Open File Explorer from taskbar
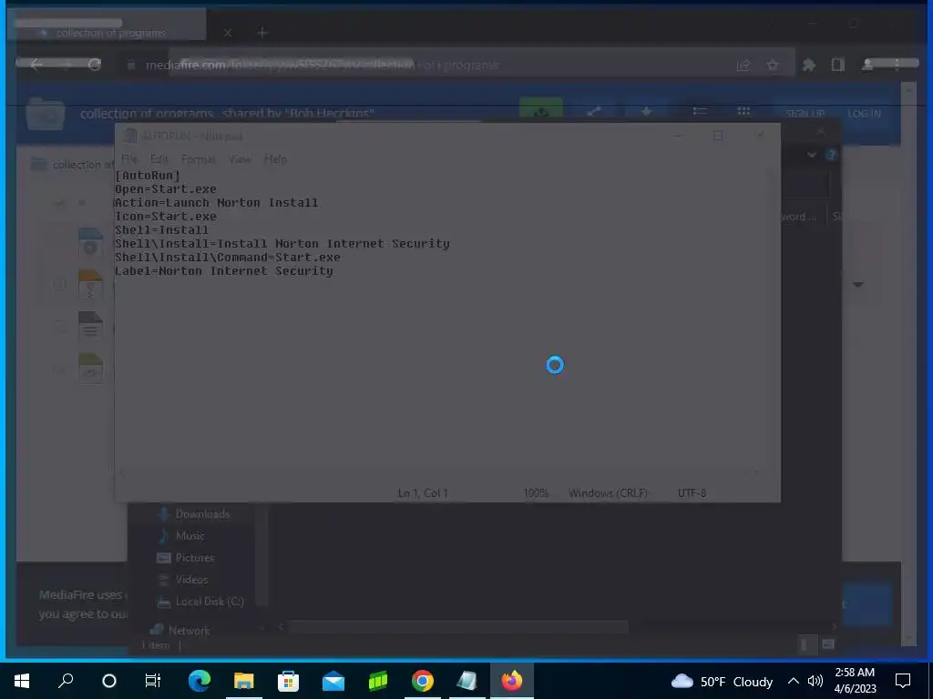 click(243, 681)
